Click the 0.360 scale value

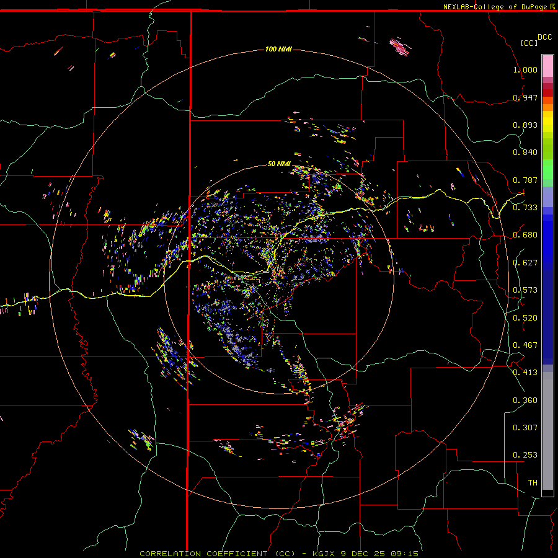click(x=525, y=400)
